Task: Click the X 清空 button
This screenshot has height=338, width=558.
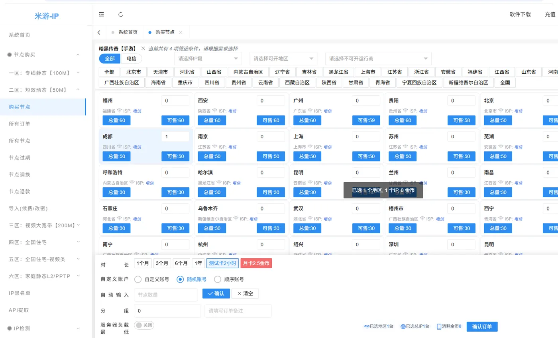Action: pyautogui.click(x=245, y=293)
